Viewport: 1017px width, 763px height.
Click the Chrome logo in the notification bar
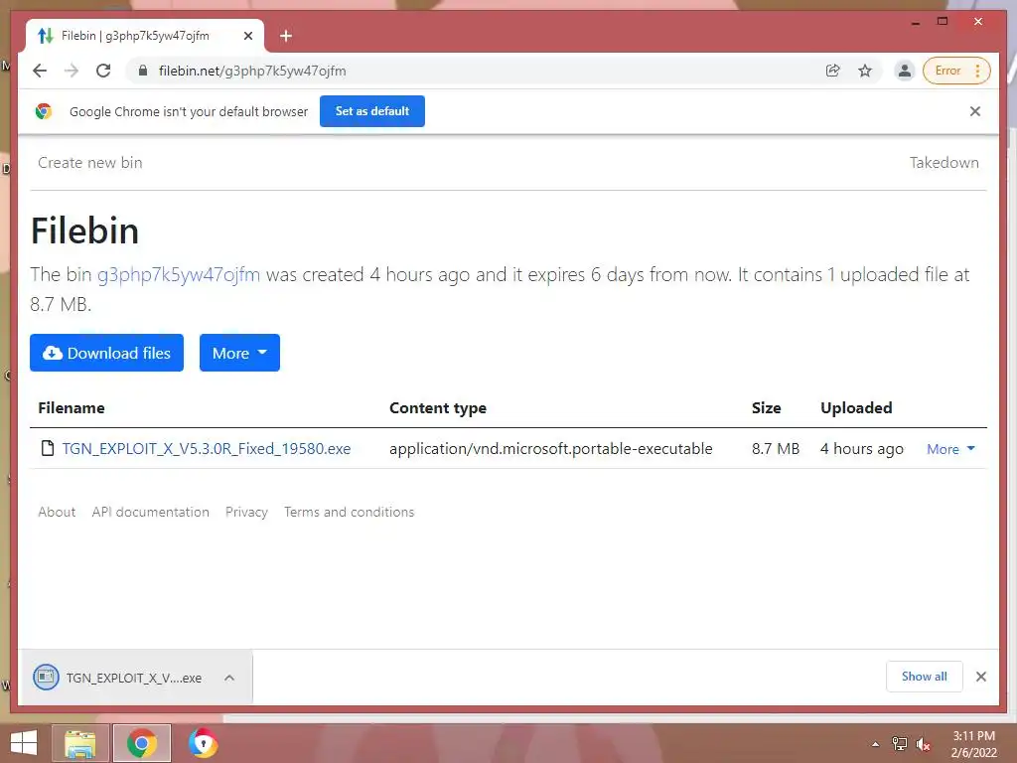(44, 111)
